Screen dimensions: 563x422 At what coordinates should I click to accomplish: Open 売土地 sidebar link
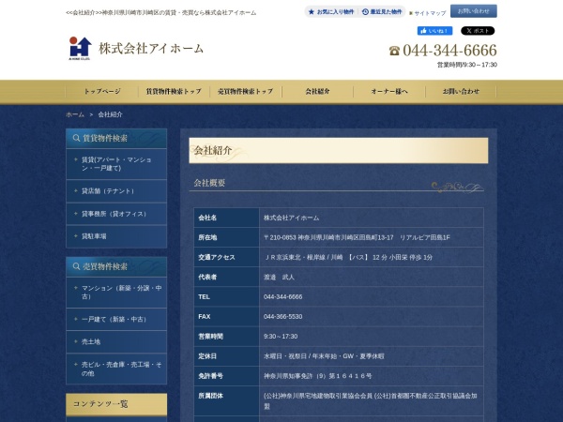(x=116, y=342)
